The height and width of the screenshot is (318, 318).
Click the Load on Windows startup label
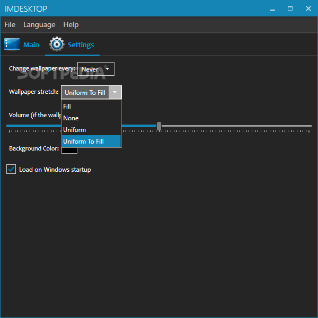tap(55, 170)
